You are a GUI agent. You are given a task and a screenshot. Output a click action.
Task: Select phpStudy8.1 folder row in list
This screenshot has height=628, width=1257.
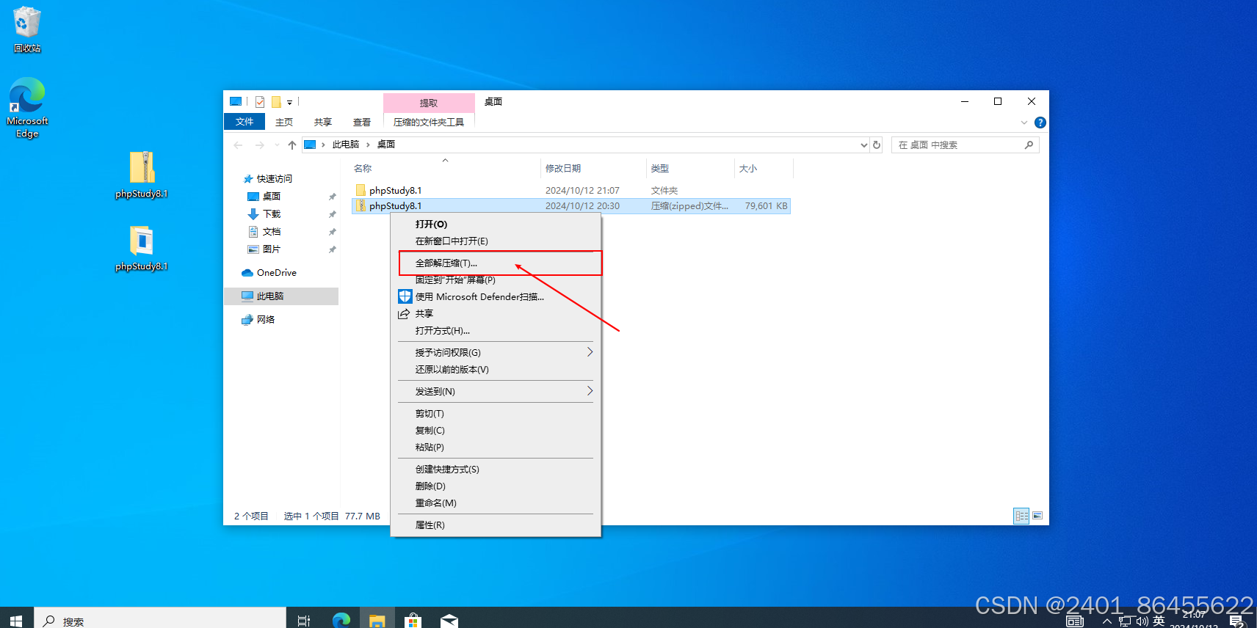(x=571, y=190)
